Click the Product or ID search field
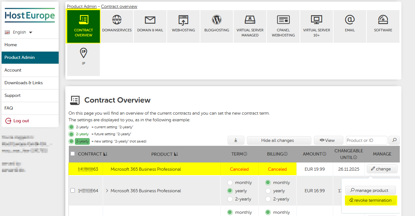 pyautogui.click(x=366, y=140)
